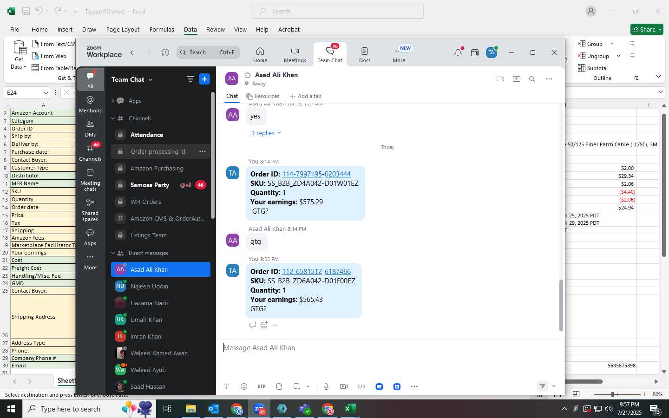Open File Explorer from taskbar
The image size is (669, 418).
tap(191, 409)
